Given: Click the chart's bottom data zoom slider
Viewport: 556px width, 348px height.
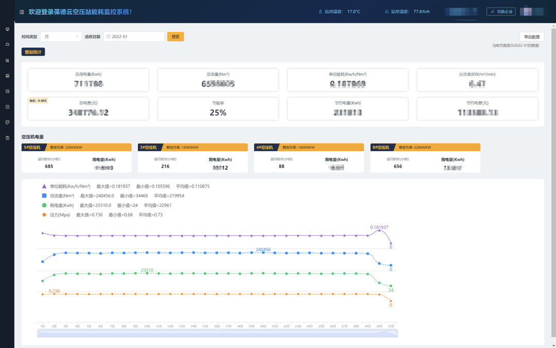Looking at the screenshot, I should coord(217,334).
